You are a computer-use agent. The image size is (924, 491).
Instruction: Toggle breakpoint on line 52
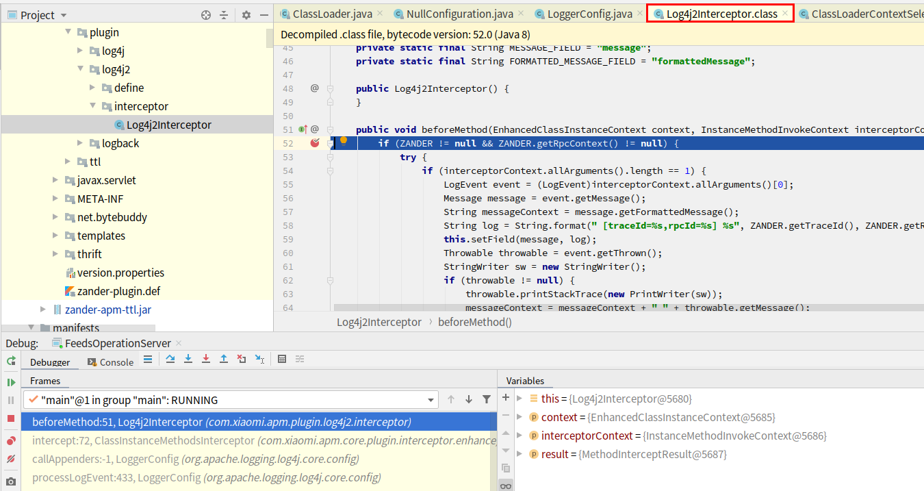(315, 143)
